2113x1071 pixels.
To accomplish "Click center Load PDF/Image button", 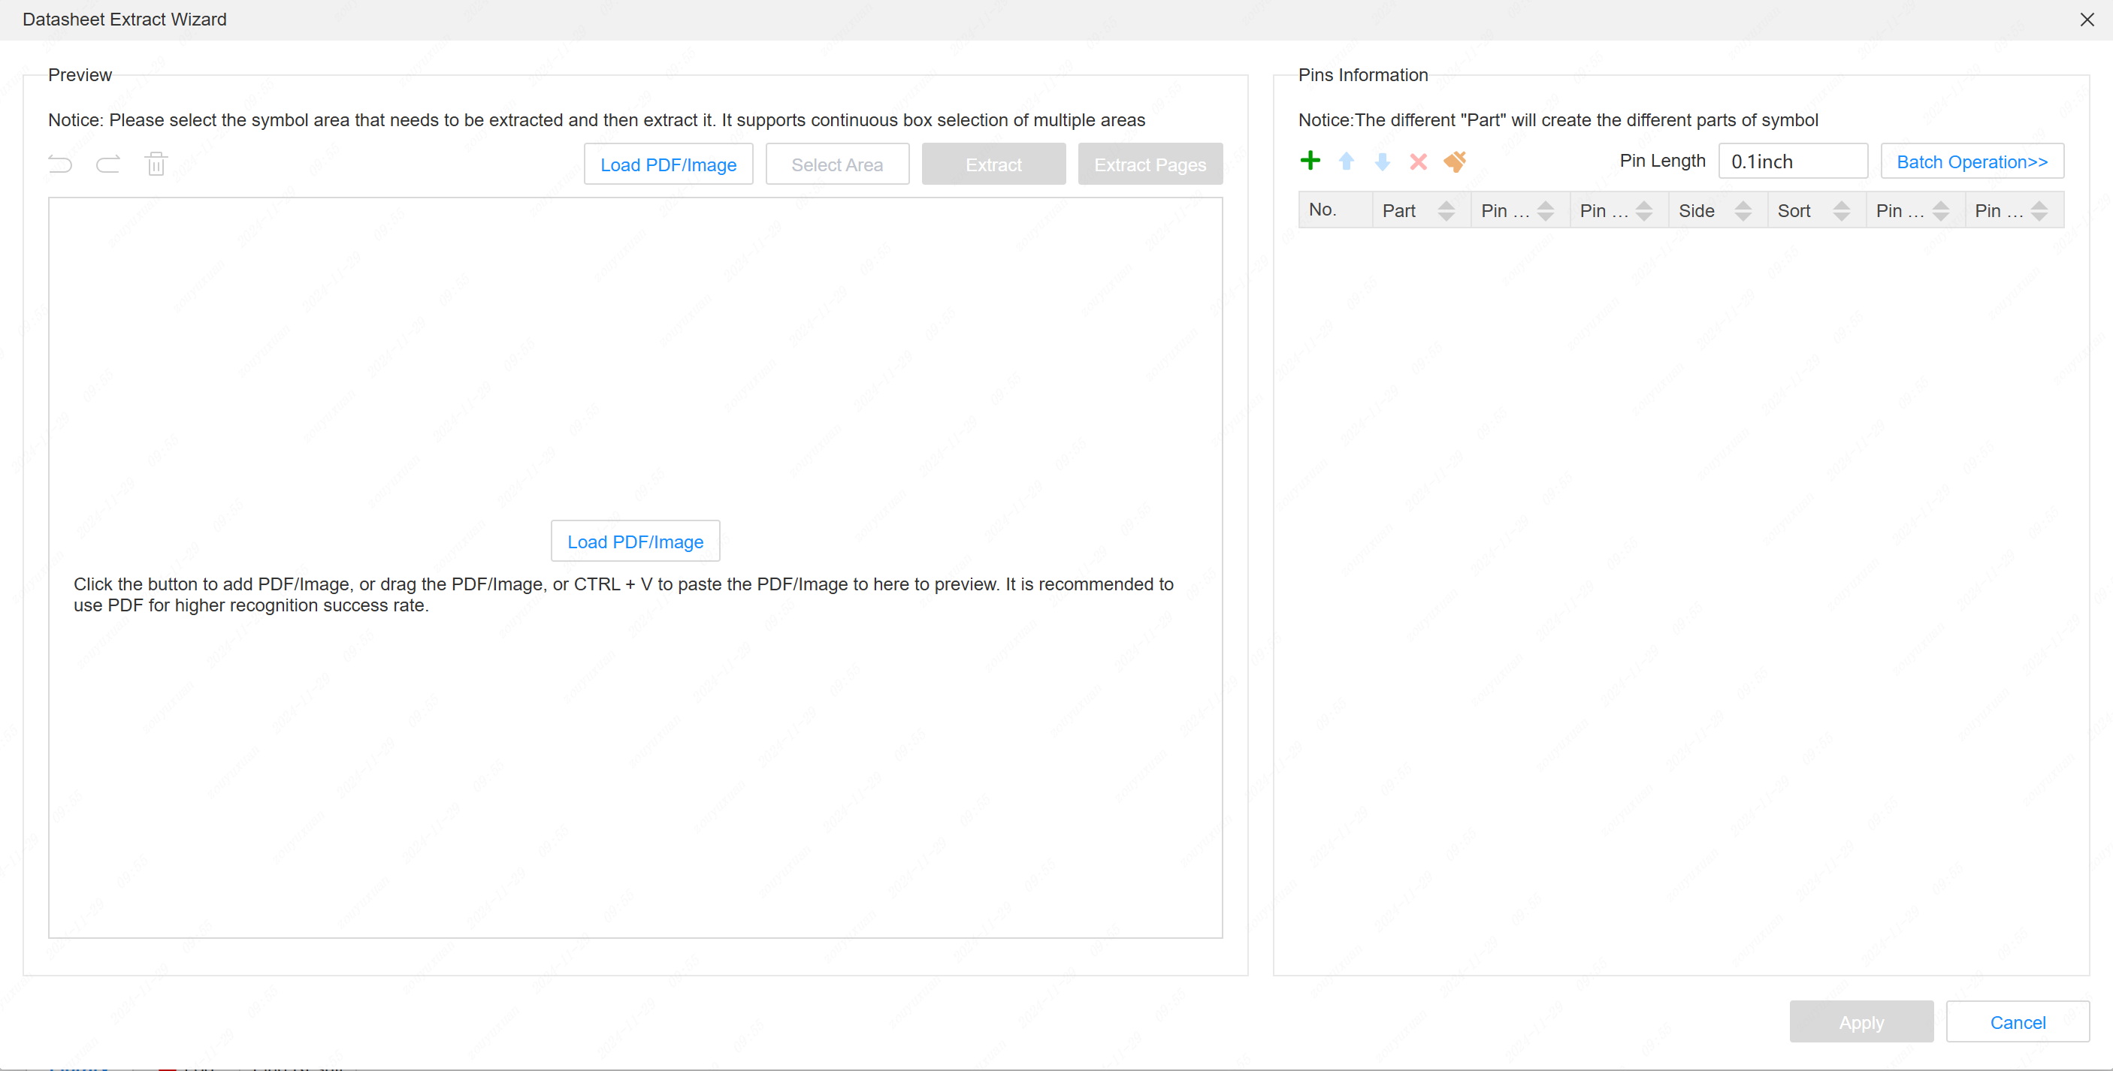I will tap(635, 542).
